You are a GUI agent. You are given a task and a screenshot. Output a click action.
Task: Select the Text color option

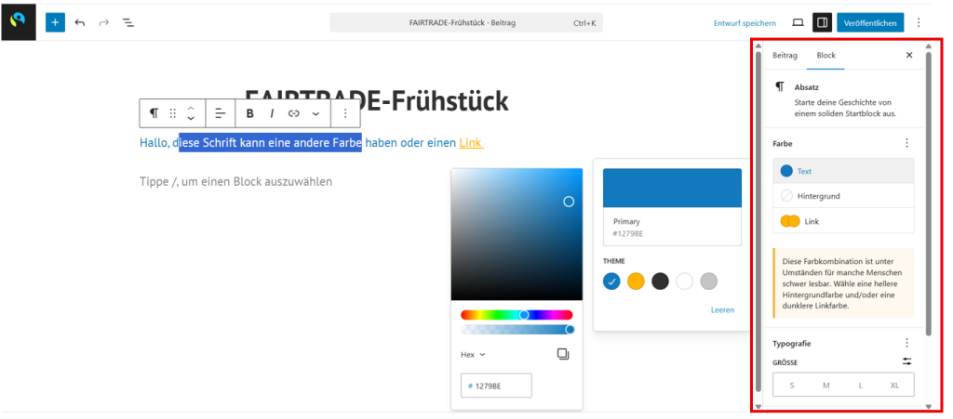[843, 171]
